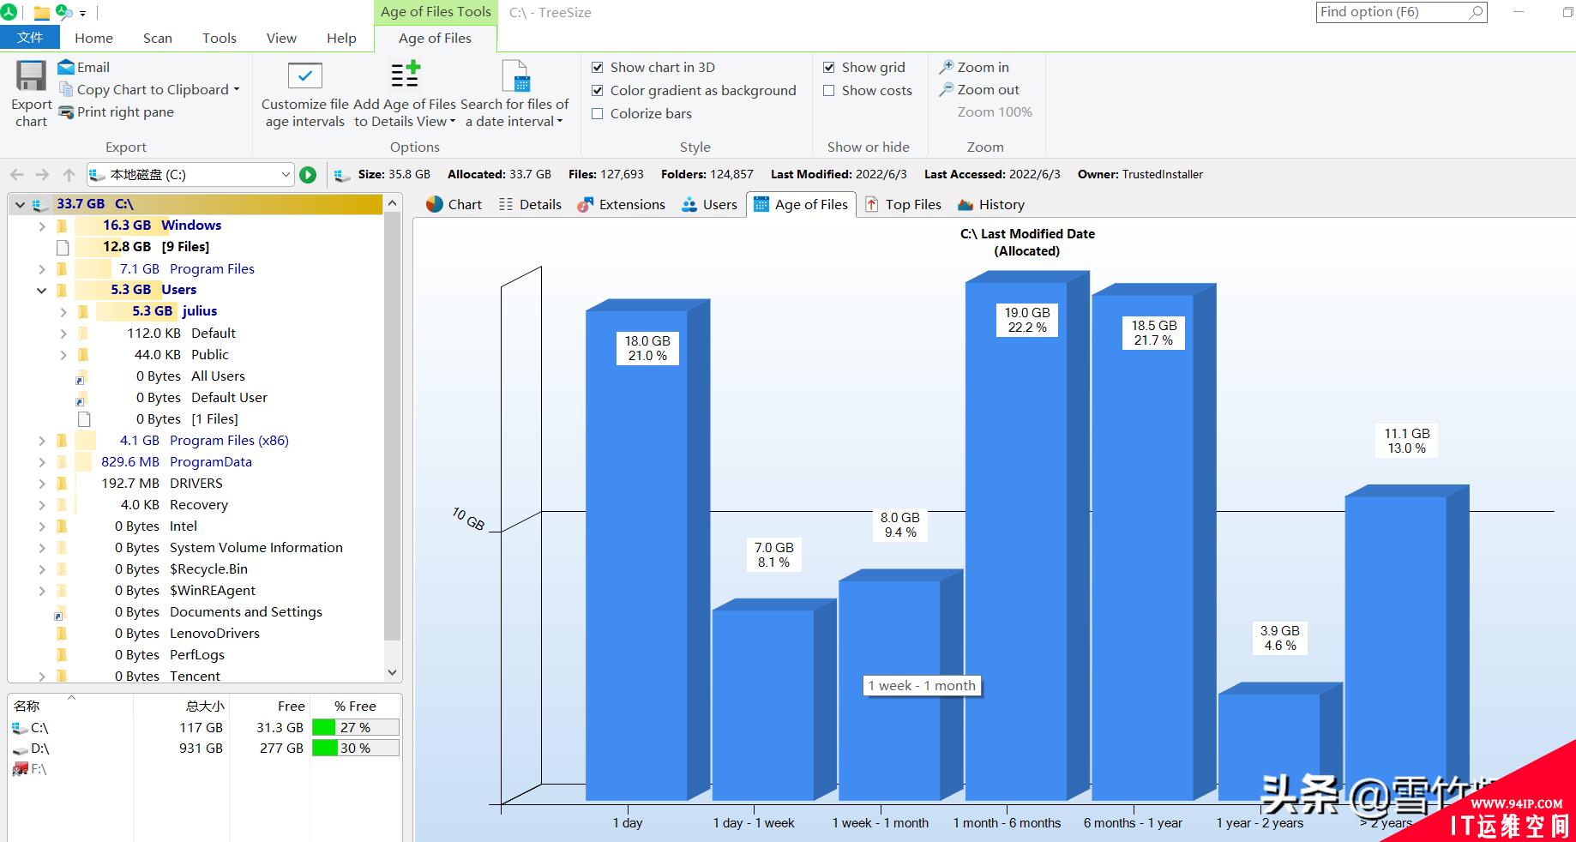
Task: Click the forward navigation arrow
Action: tap(43, 175)
